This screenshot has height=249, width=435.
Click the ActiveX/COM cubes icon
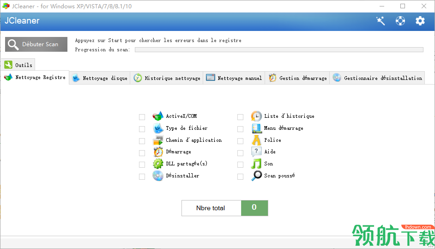click(x=158, y=116)
